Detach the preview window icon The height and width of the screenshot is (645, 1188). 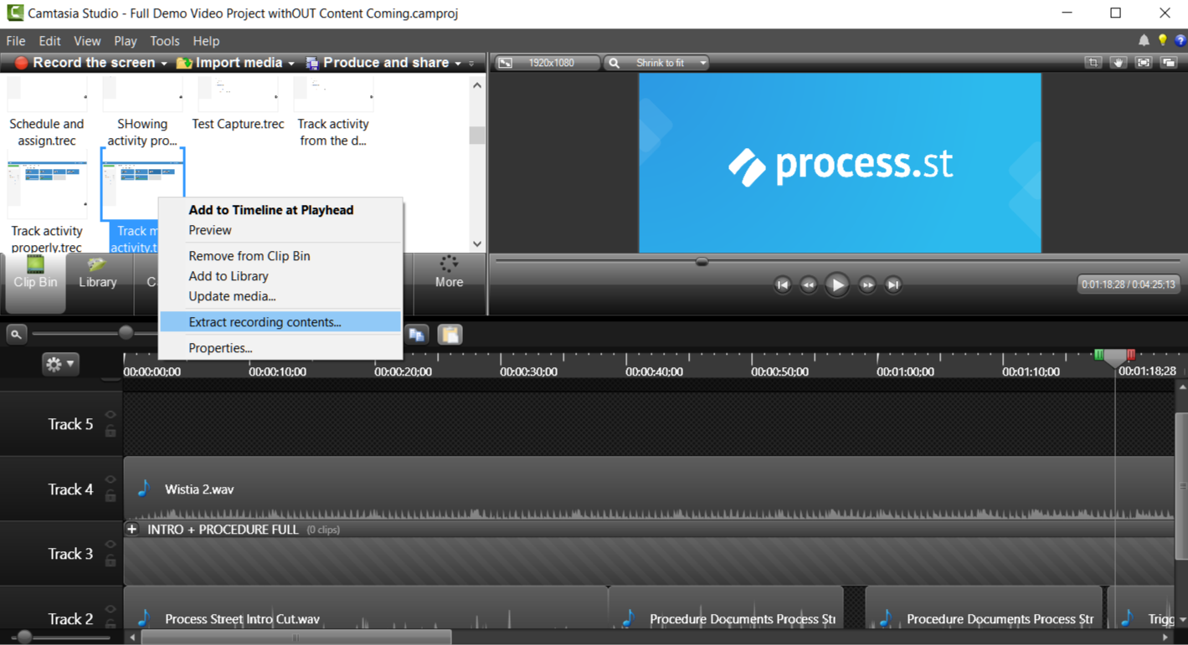[1170, 63]
